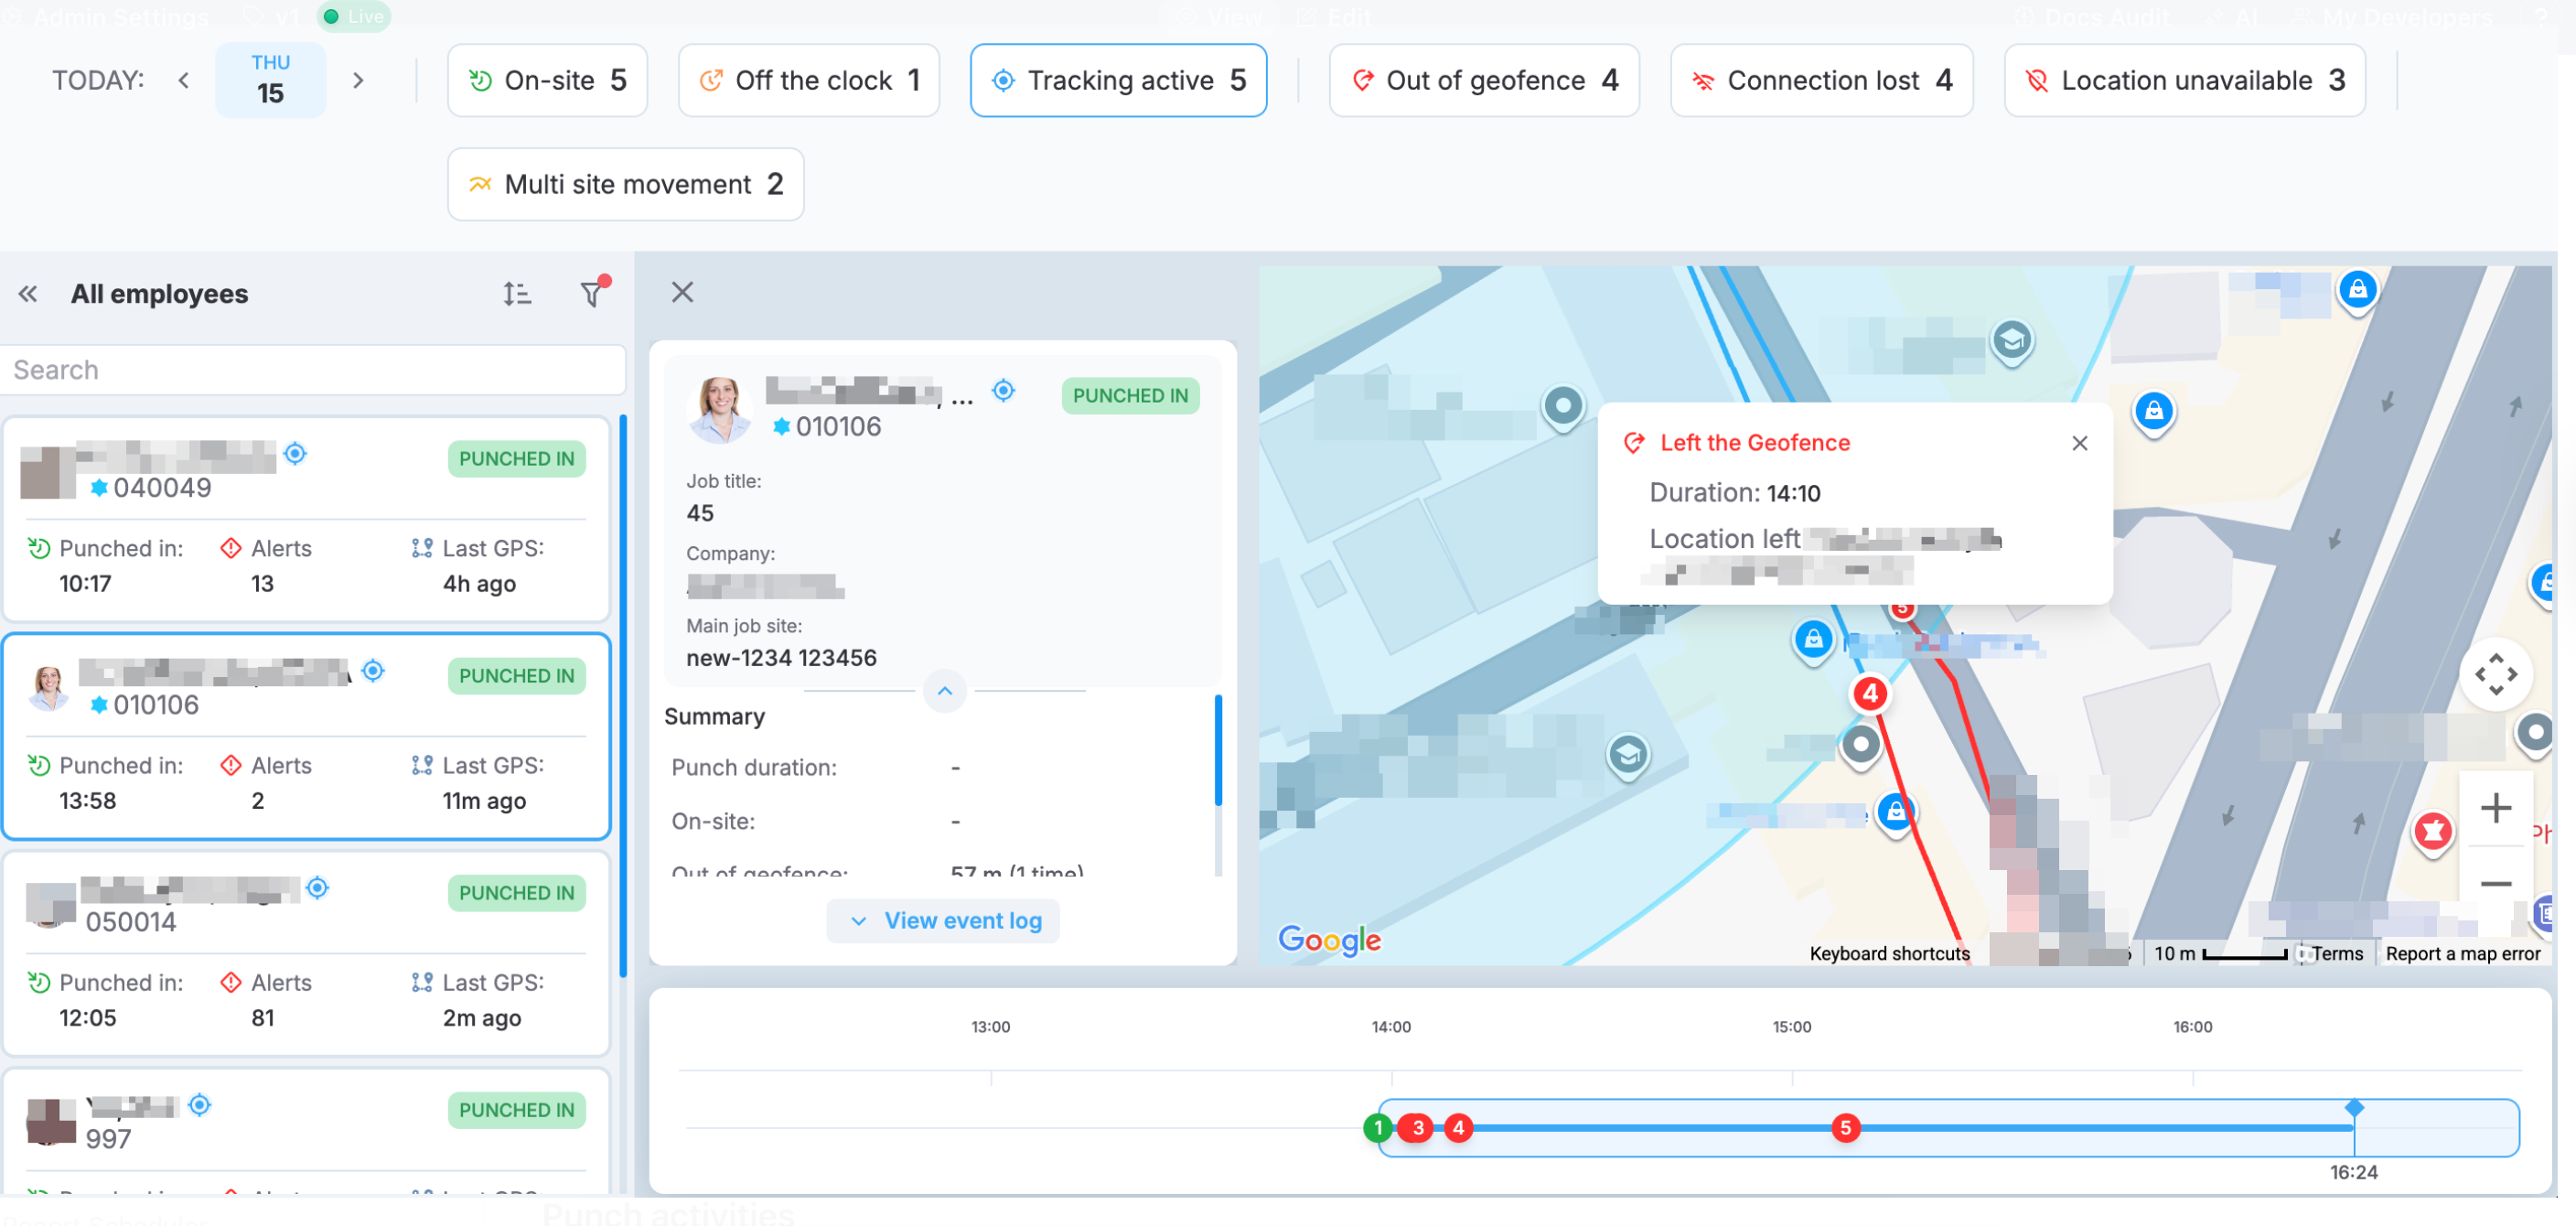This screenshot has width=2576, height=1226.
Task: Open the employee filter icon
Action: point(592,294)
